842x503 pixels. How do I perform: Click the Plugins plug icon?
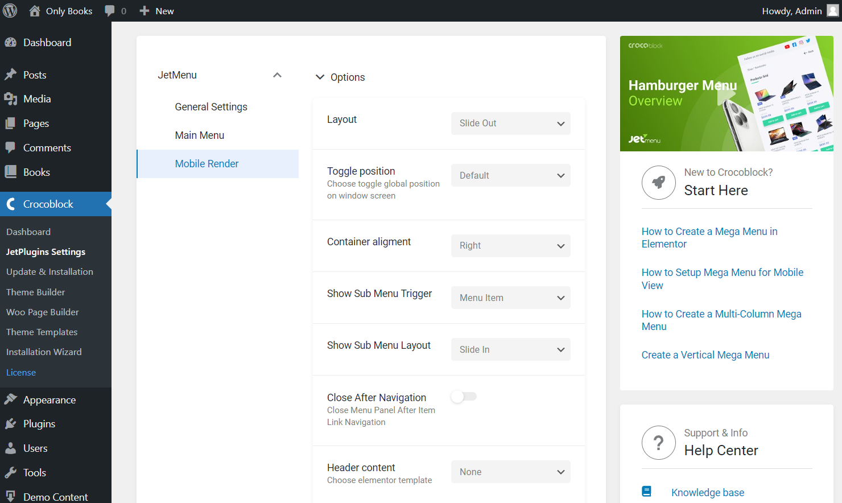click(10, 424)
